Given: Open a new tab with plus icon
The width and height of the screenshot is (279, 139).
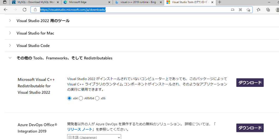Looking at the screenshot, I should pyautogui.click(x=220, y=2).
